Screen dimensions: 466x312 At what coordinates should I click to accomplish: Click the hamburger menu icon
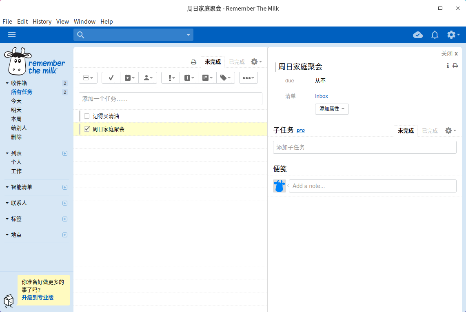pyautogui.click(x=12, y=35)
